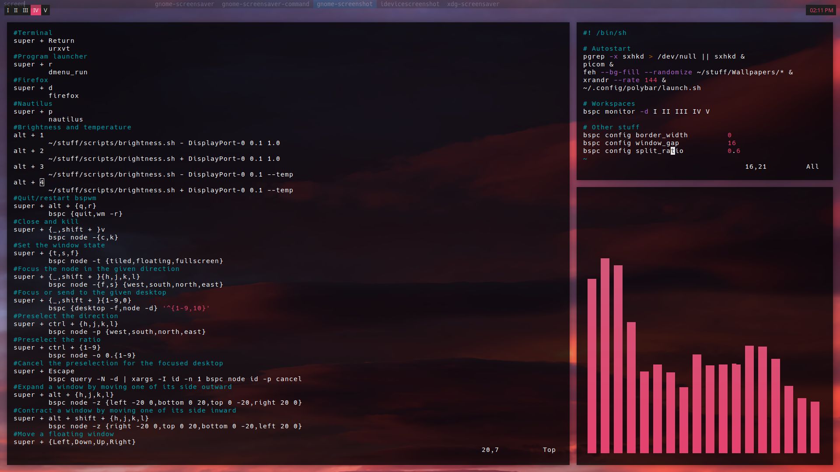Click the dmenu search field containing screen
The height and width of the screenshot is (472, 840).
[14, 4]
